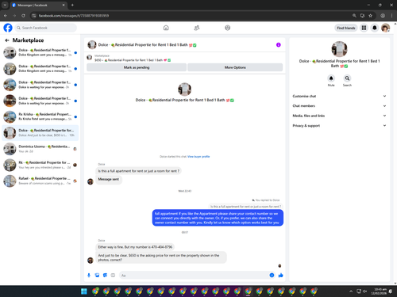The image size is (397, 297).
Task: Expand the Chat members section
Action: click(x=339, y=106)
